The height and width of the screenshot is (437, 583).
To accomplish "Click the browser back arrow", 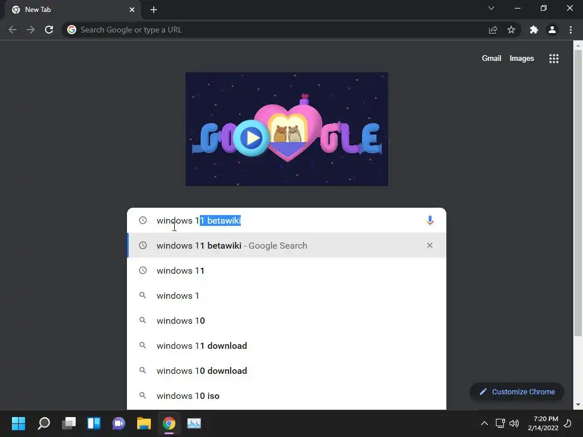I will click(x=13, y=30).
